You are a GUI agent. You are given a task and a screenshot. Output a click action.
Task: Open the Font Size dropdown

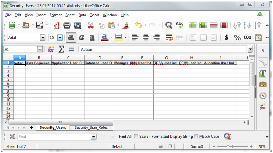tap(60, 37)
